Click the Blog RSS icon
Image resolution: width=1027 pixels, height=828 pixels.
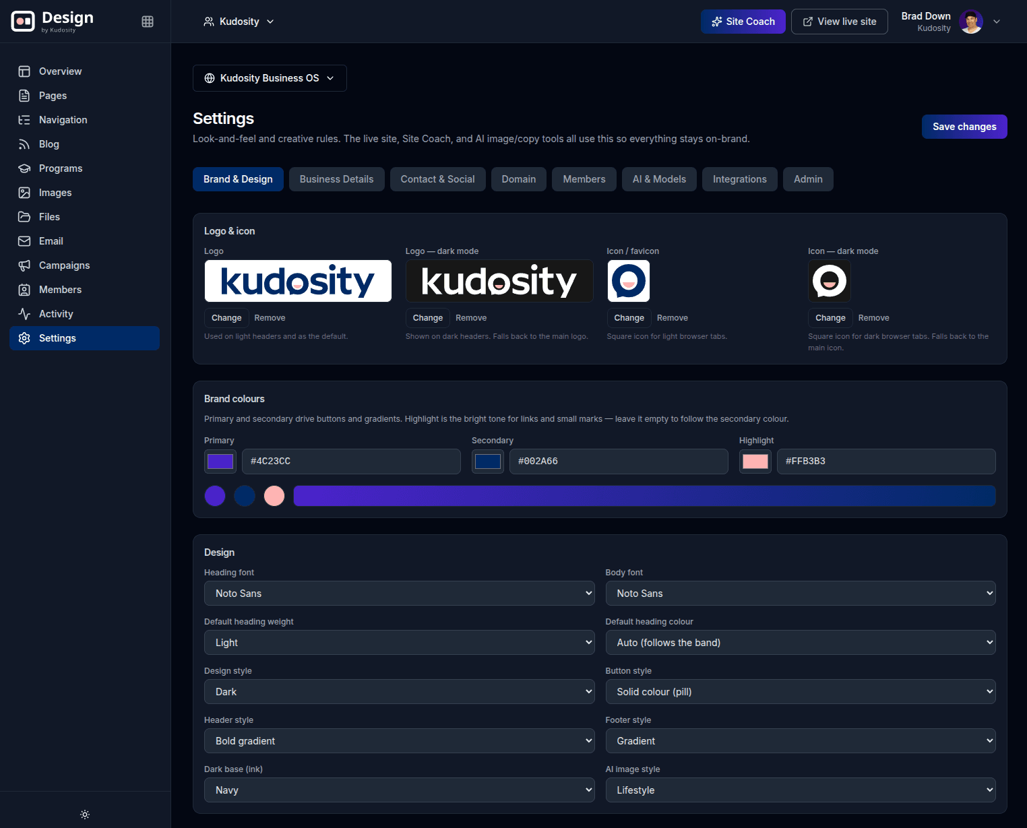click(24, 144)
